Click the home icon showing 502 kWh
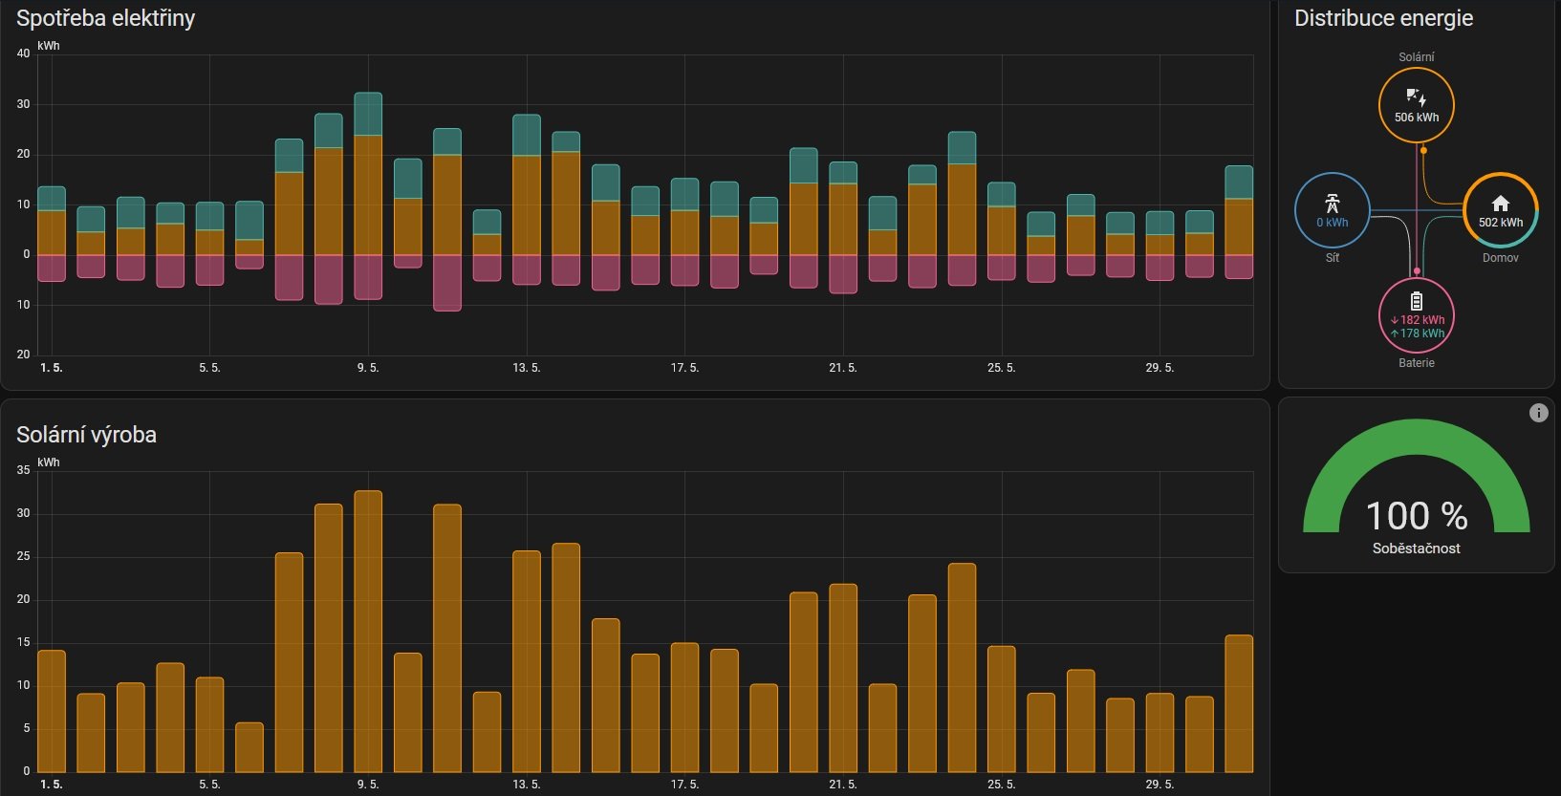The image size is (1561, 796). 1500,203
